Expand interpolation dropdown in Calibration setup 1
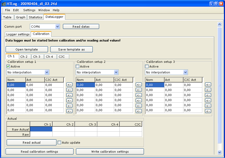 coord(47,72)
